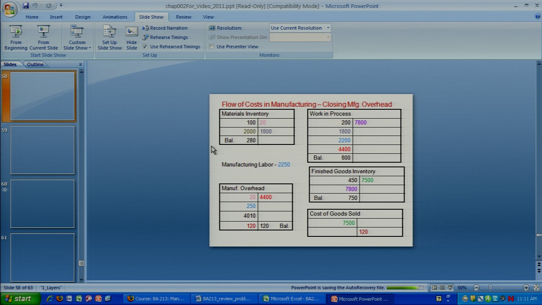Start slideshow From Beginning
542x305 pixels.
click(16, 38)
